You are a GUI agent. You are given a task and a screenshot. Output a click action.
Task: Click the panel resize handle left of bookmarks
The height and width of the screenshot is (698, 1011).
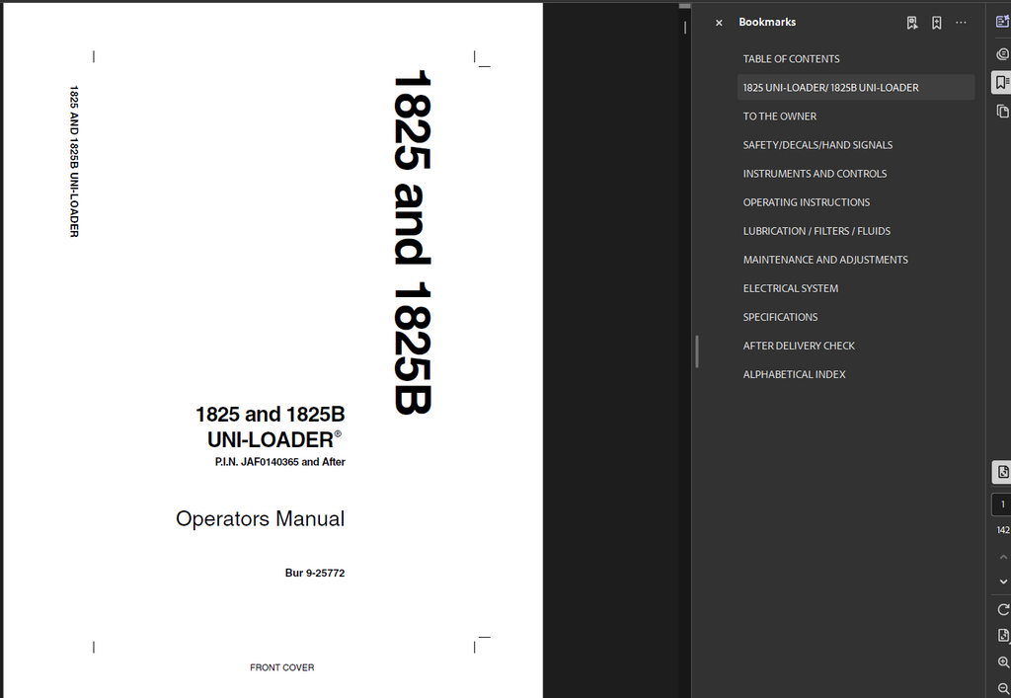pyautogui.click(x=697, y=351)
